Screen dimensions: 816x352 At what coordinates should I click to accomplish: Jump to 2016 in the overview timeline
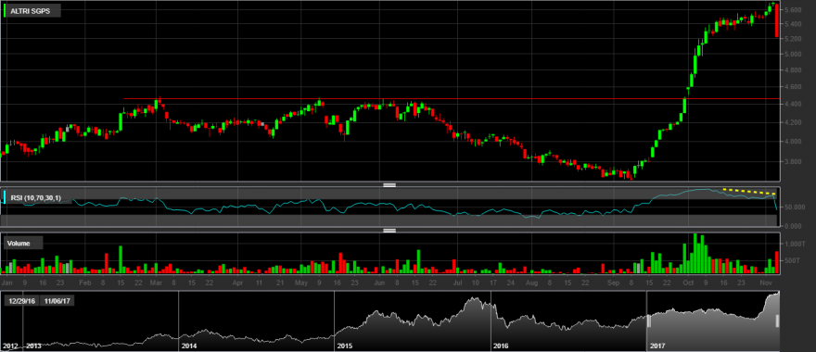click(501, 346)
